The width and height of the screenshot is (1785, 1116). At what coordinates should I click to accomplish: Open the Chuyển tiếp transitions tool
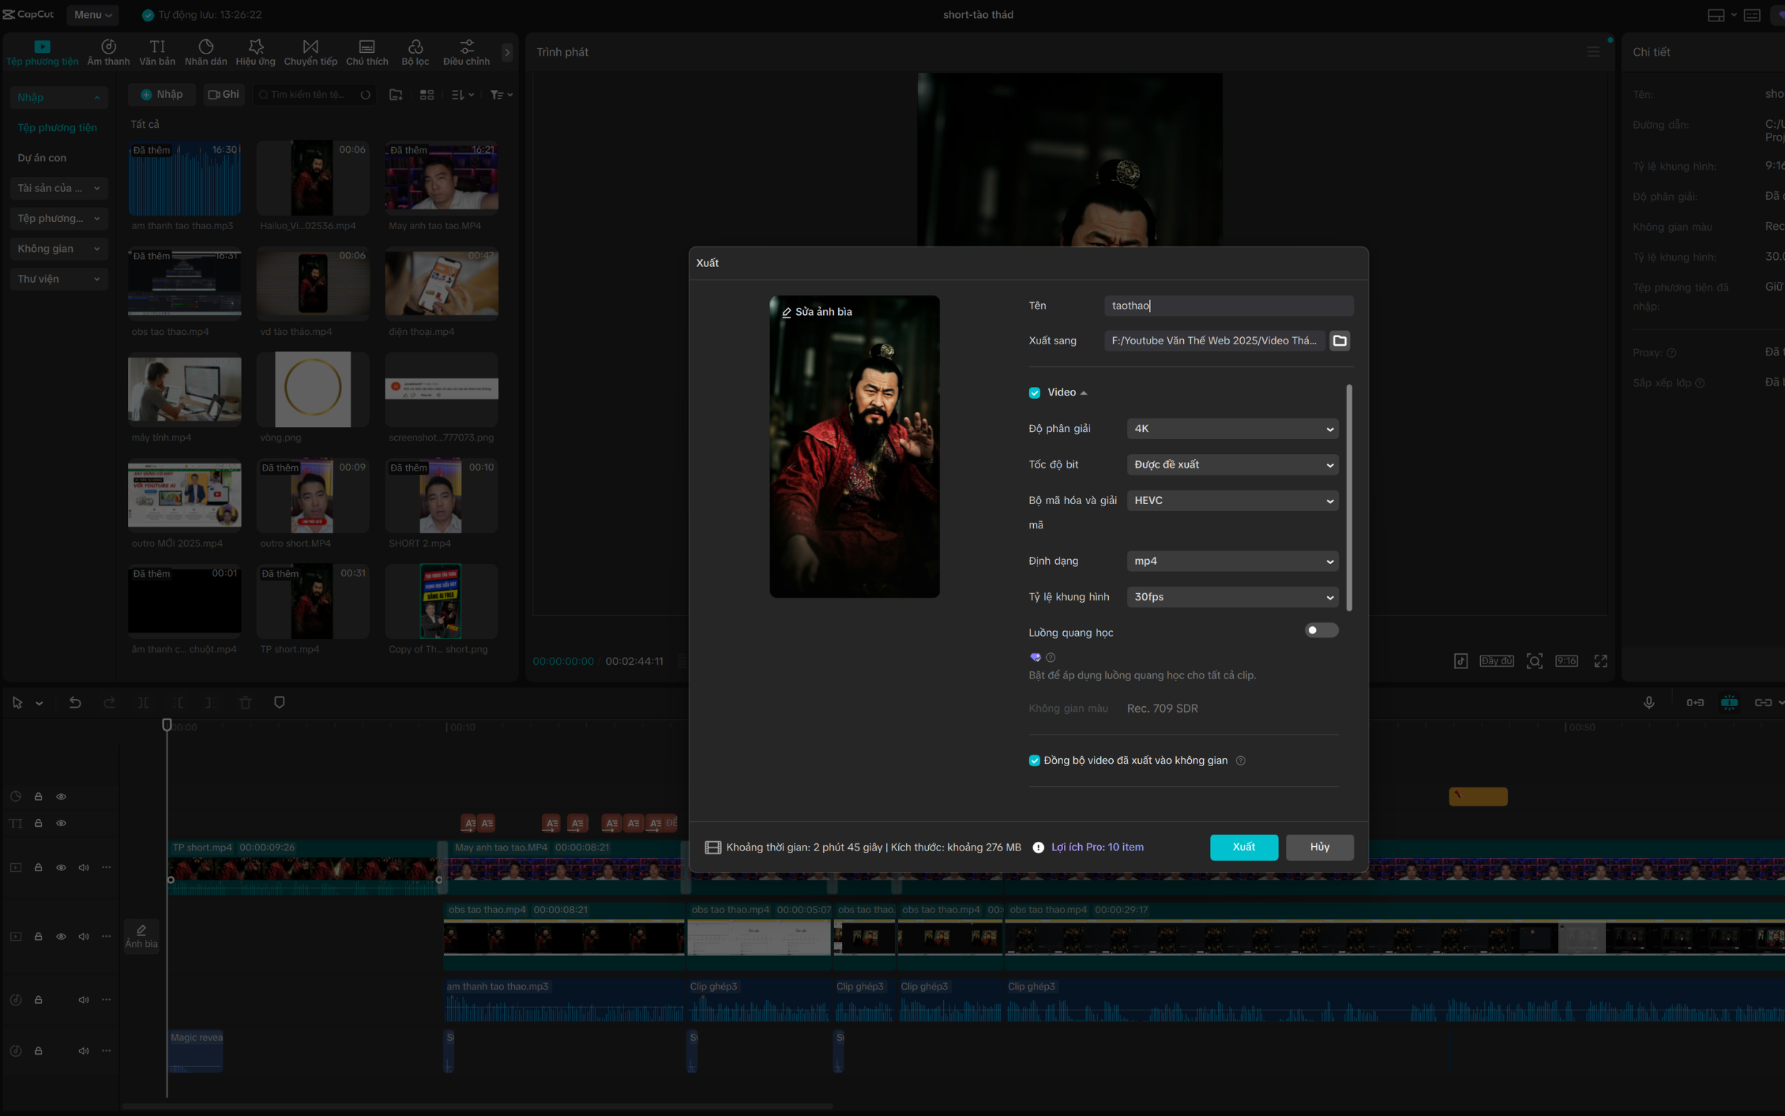tap(310, 52)
